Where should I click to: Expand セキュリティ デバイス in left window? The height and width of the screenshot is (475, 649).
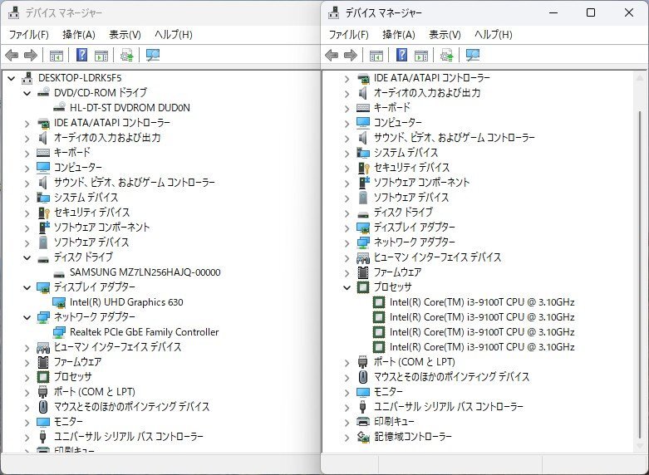click(27, 213)
